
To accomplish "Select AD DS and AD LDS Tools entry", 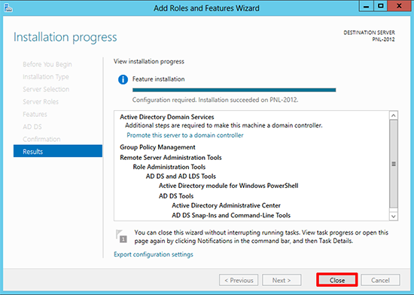I will [181, 177].
